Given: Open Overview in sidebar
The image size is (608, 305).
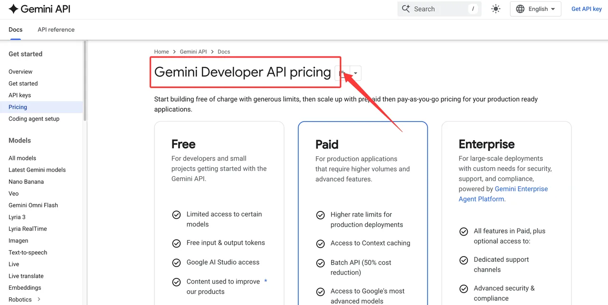Looking at the screenshot, I should pos(20,72).
